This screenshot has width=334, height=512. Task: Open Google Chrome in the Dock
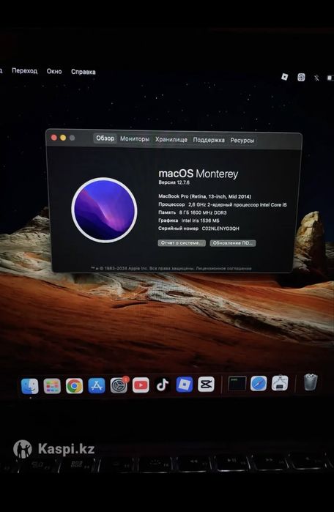(x=75, y=386)
